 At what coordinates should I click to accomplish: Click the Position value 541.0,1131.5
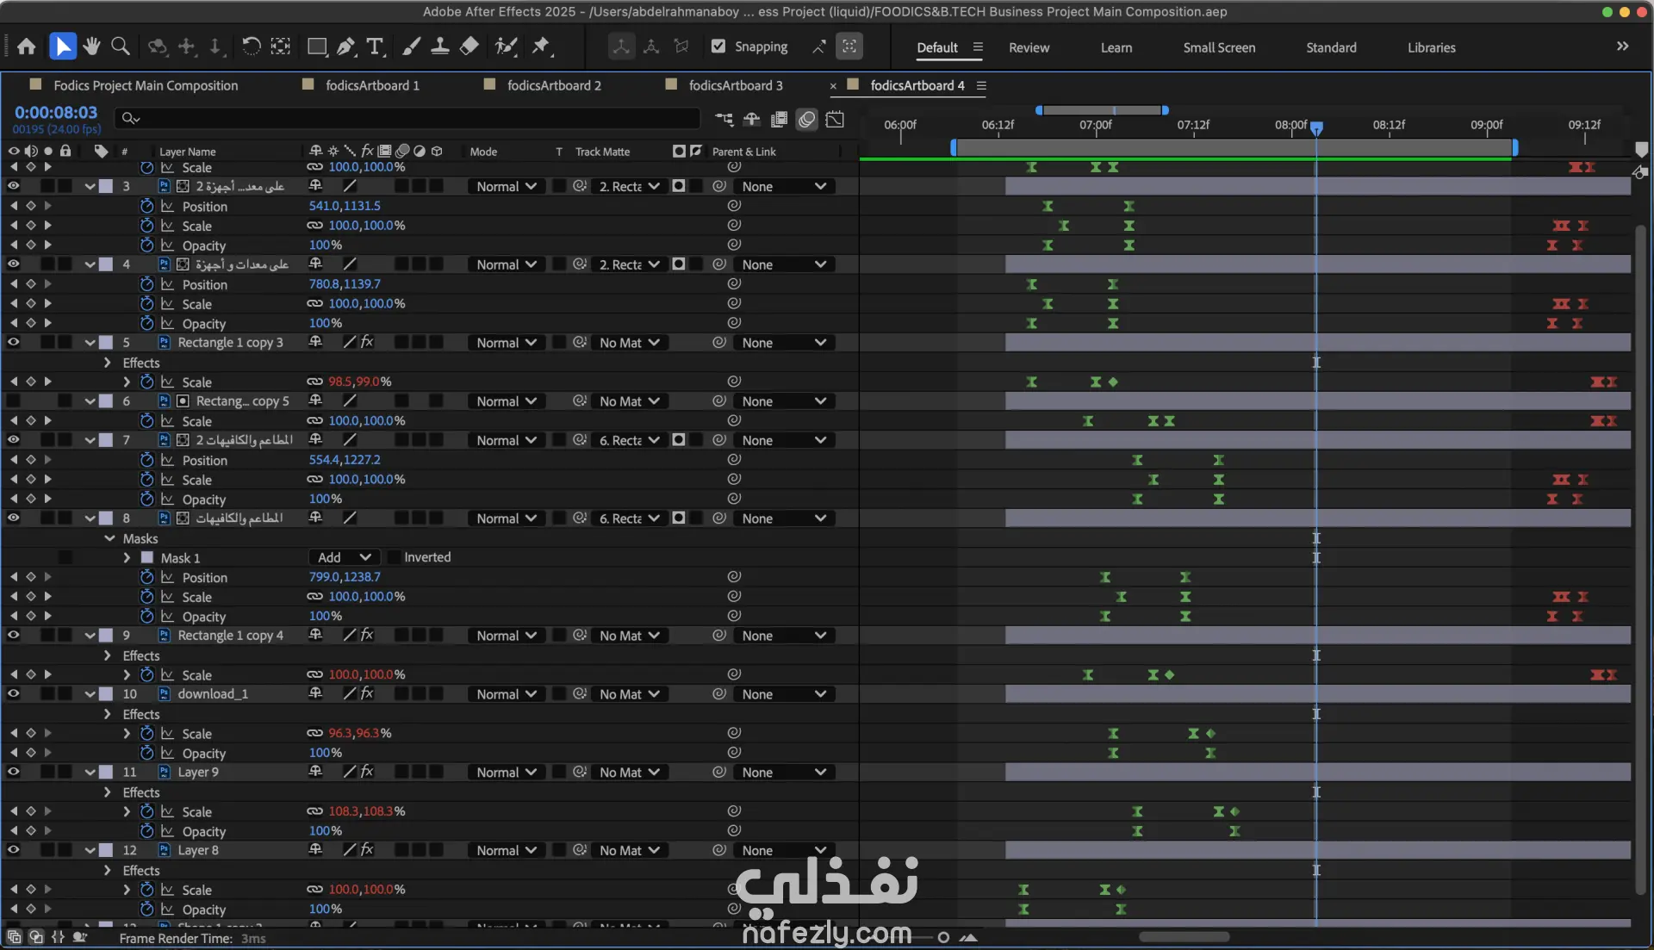345,206
